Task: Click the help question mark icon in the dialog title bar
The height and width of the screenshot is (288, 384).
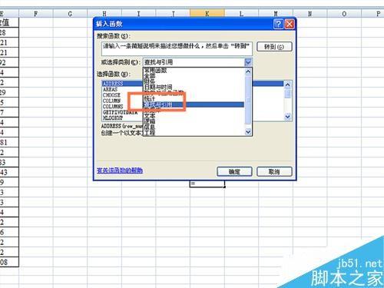Action: coord(278,25)
